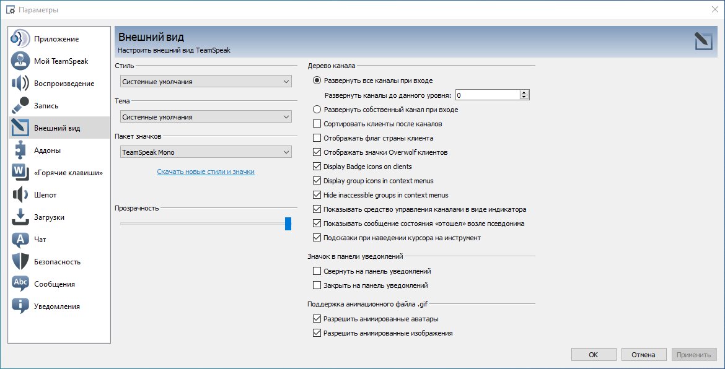This screenshot has height=369, width=725.
Task: Click the channel level number field
Action: coord(487,95)
